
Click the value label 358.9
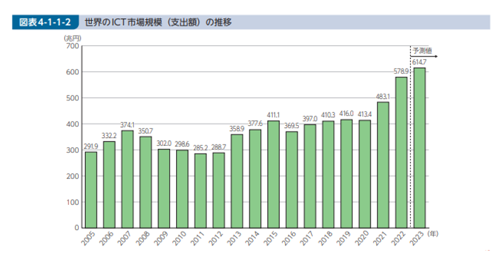[237, 128]
